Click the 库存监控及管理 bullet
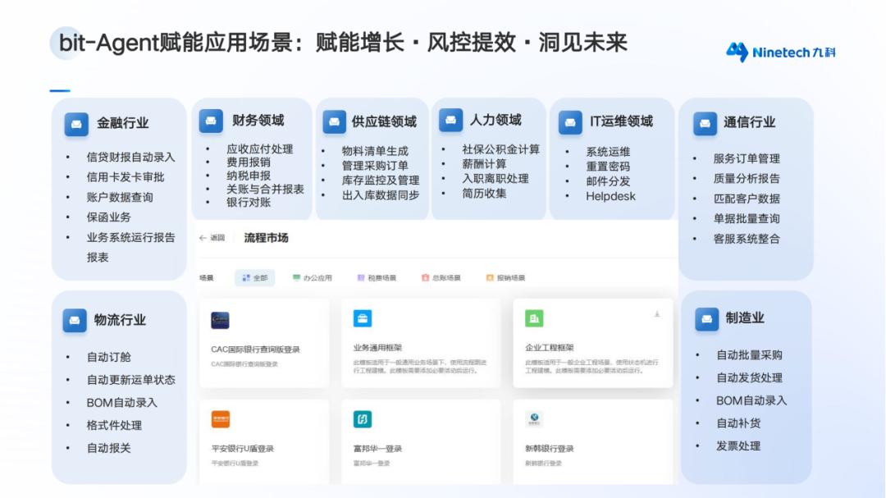 tap(381, 180)
